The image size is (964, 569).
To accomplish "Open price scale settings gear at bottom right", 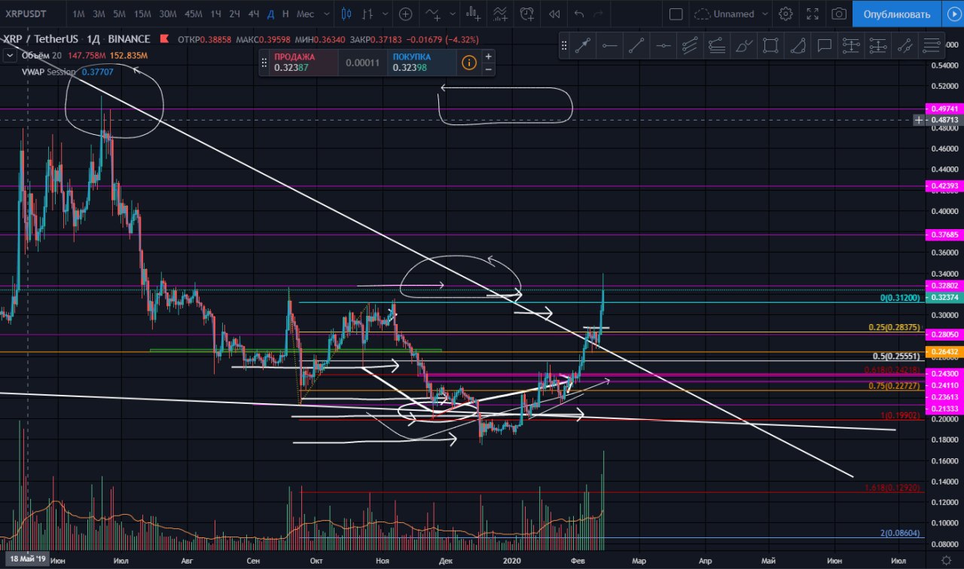I will point(945,561).
